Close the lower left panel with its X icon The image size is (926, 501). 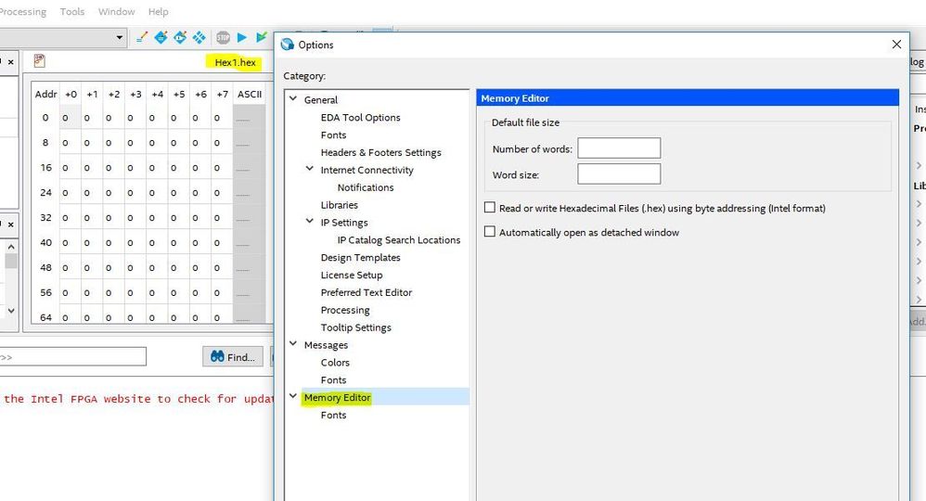point(10,225)
